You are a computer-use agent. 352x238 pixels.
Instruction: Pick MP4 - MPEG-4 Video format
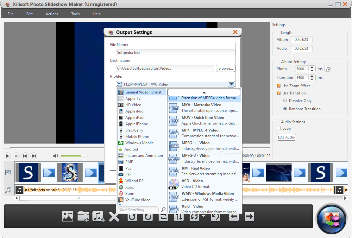204,133
